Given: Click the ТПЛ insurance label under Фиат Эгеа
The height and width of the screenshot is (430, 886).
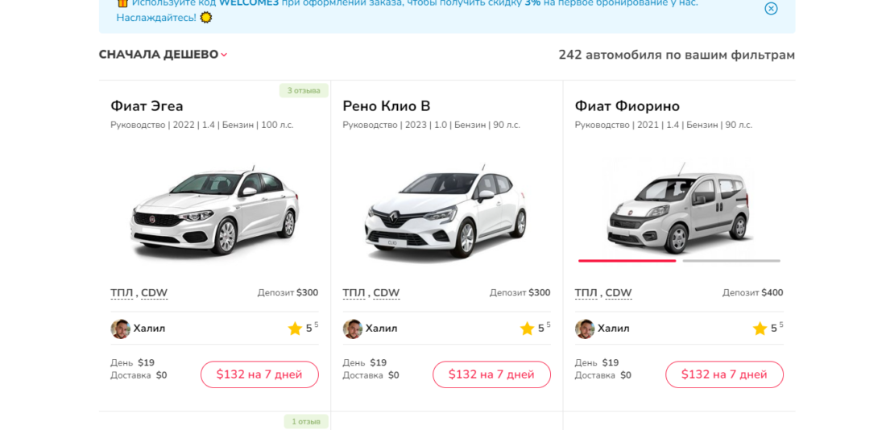Looking at the screenshot, I should coord(122,293).
